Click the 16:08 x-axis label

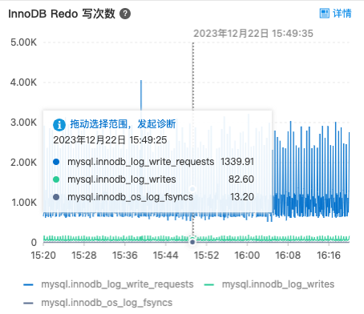pyautogui.click(x=288, y=256)
